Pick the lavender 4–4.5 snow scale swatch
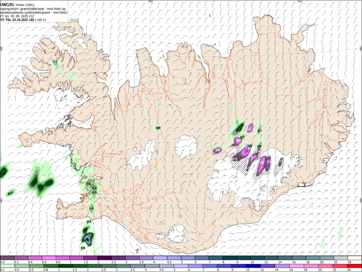Image resolution: width=362 pixels, height=272 pixels. click(160, 258)
